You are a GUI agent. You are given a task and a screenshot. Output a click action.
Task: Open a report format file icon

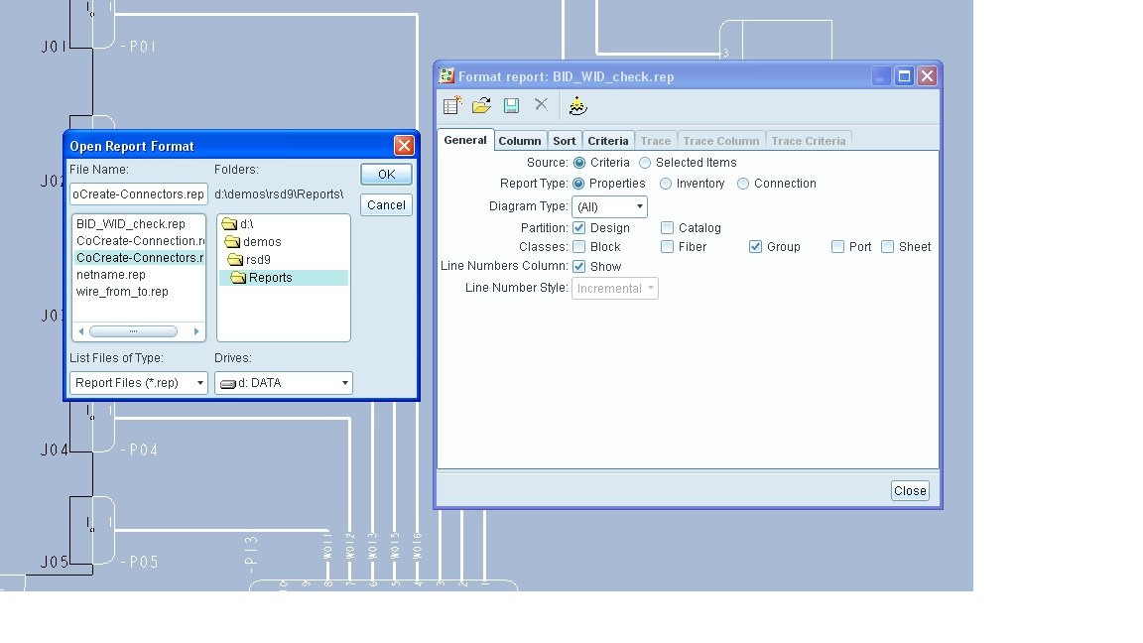481,106
